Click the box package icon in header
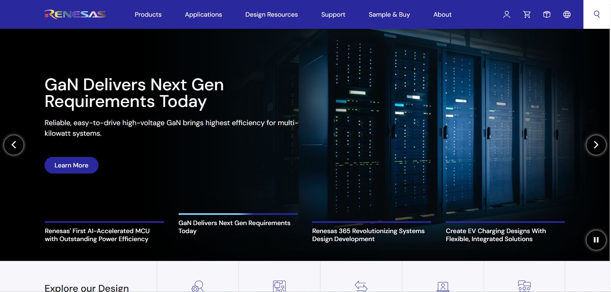The width and height of the screenshot is (611, 292). (547, 14)
